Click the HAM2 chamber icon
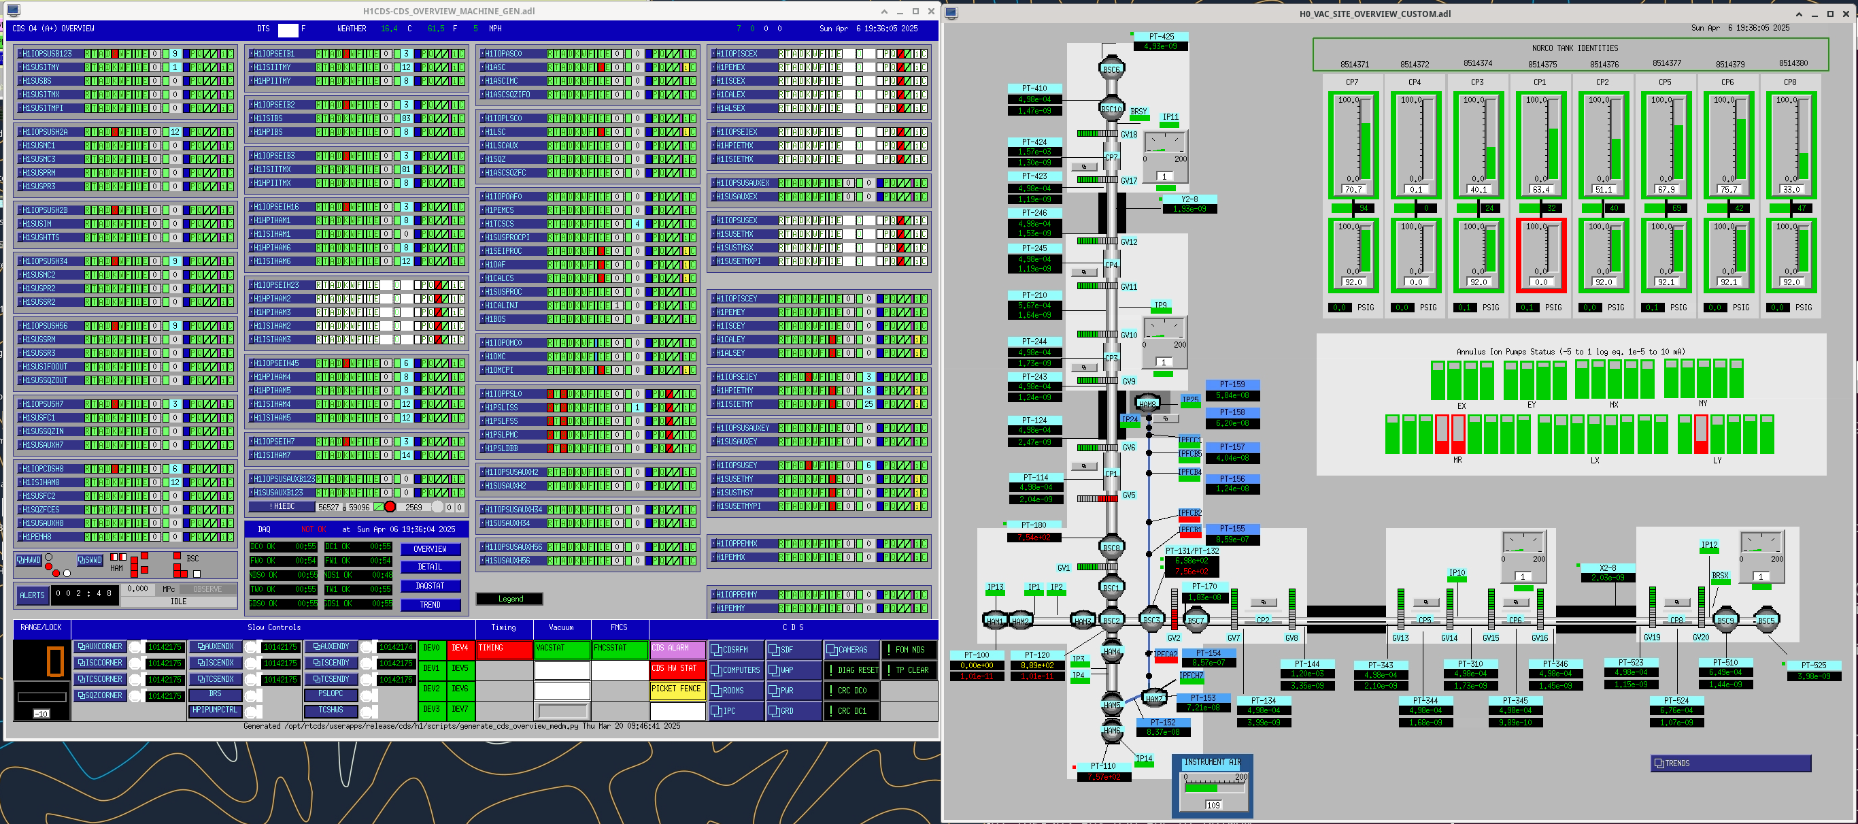 pyautogui.click(x=1021, y=621)
